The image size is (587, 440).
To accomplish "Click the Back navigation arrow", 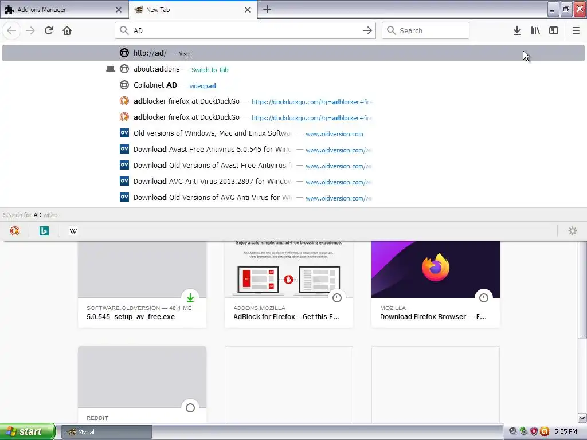I will [x=11, y=30].
